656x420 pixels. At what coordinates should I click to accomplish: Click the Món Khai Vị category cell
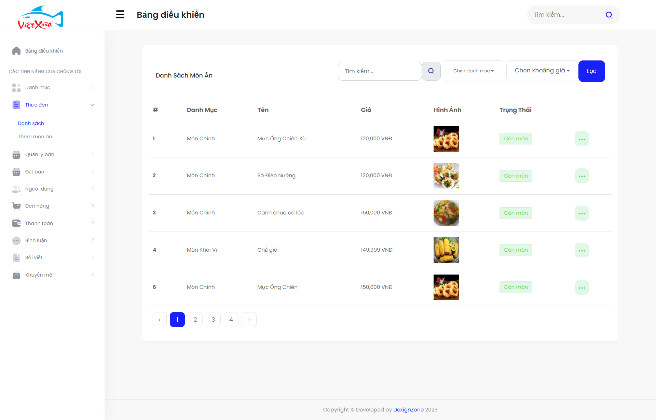point(202,250)
